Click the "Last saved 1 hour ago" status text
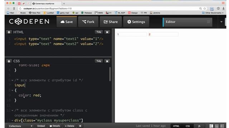The width and height of the screenshot is (229, 128). [x=151, y=126]
